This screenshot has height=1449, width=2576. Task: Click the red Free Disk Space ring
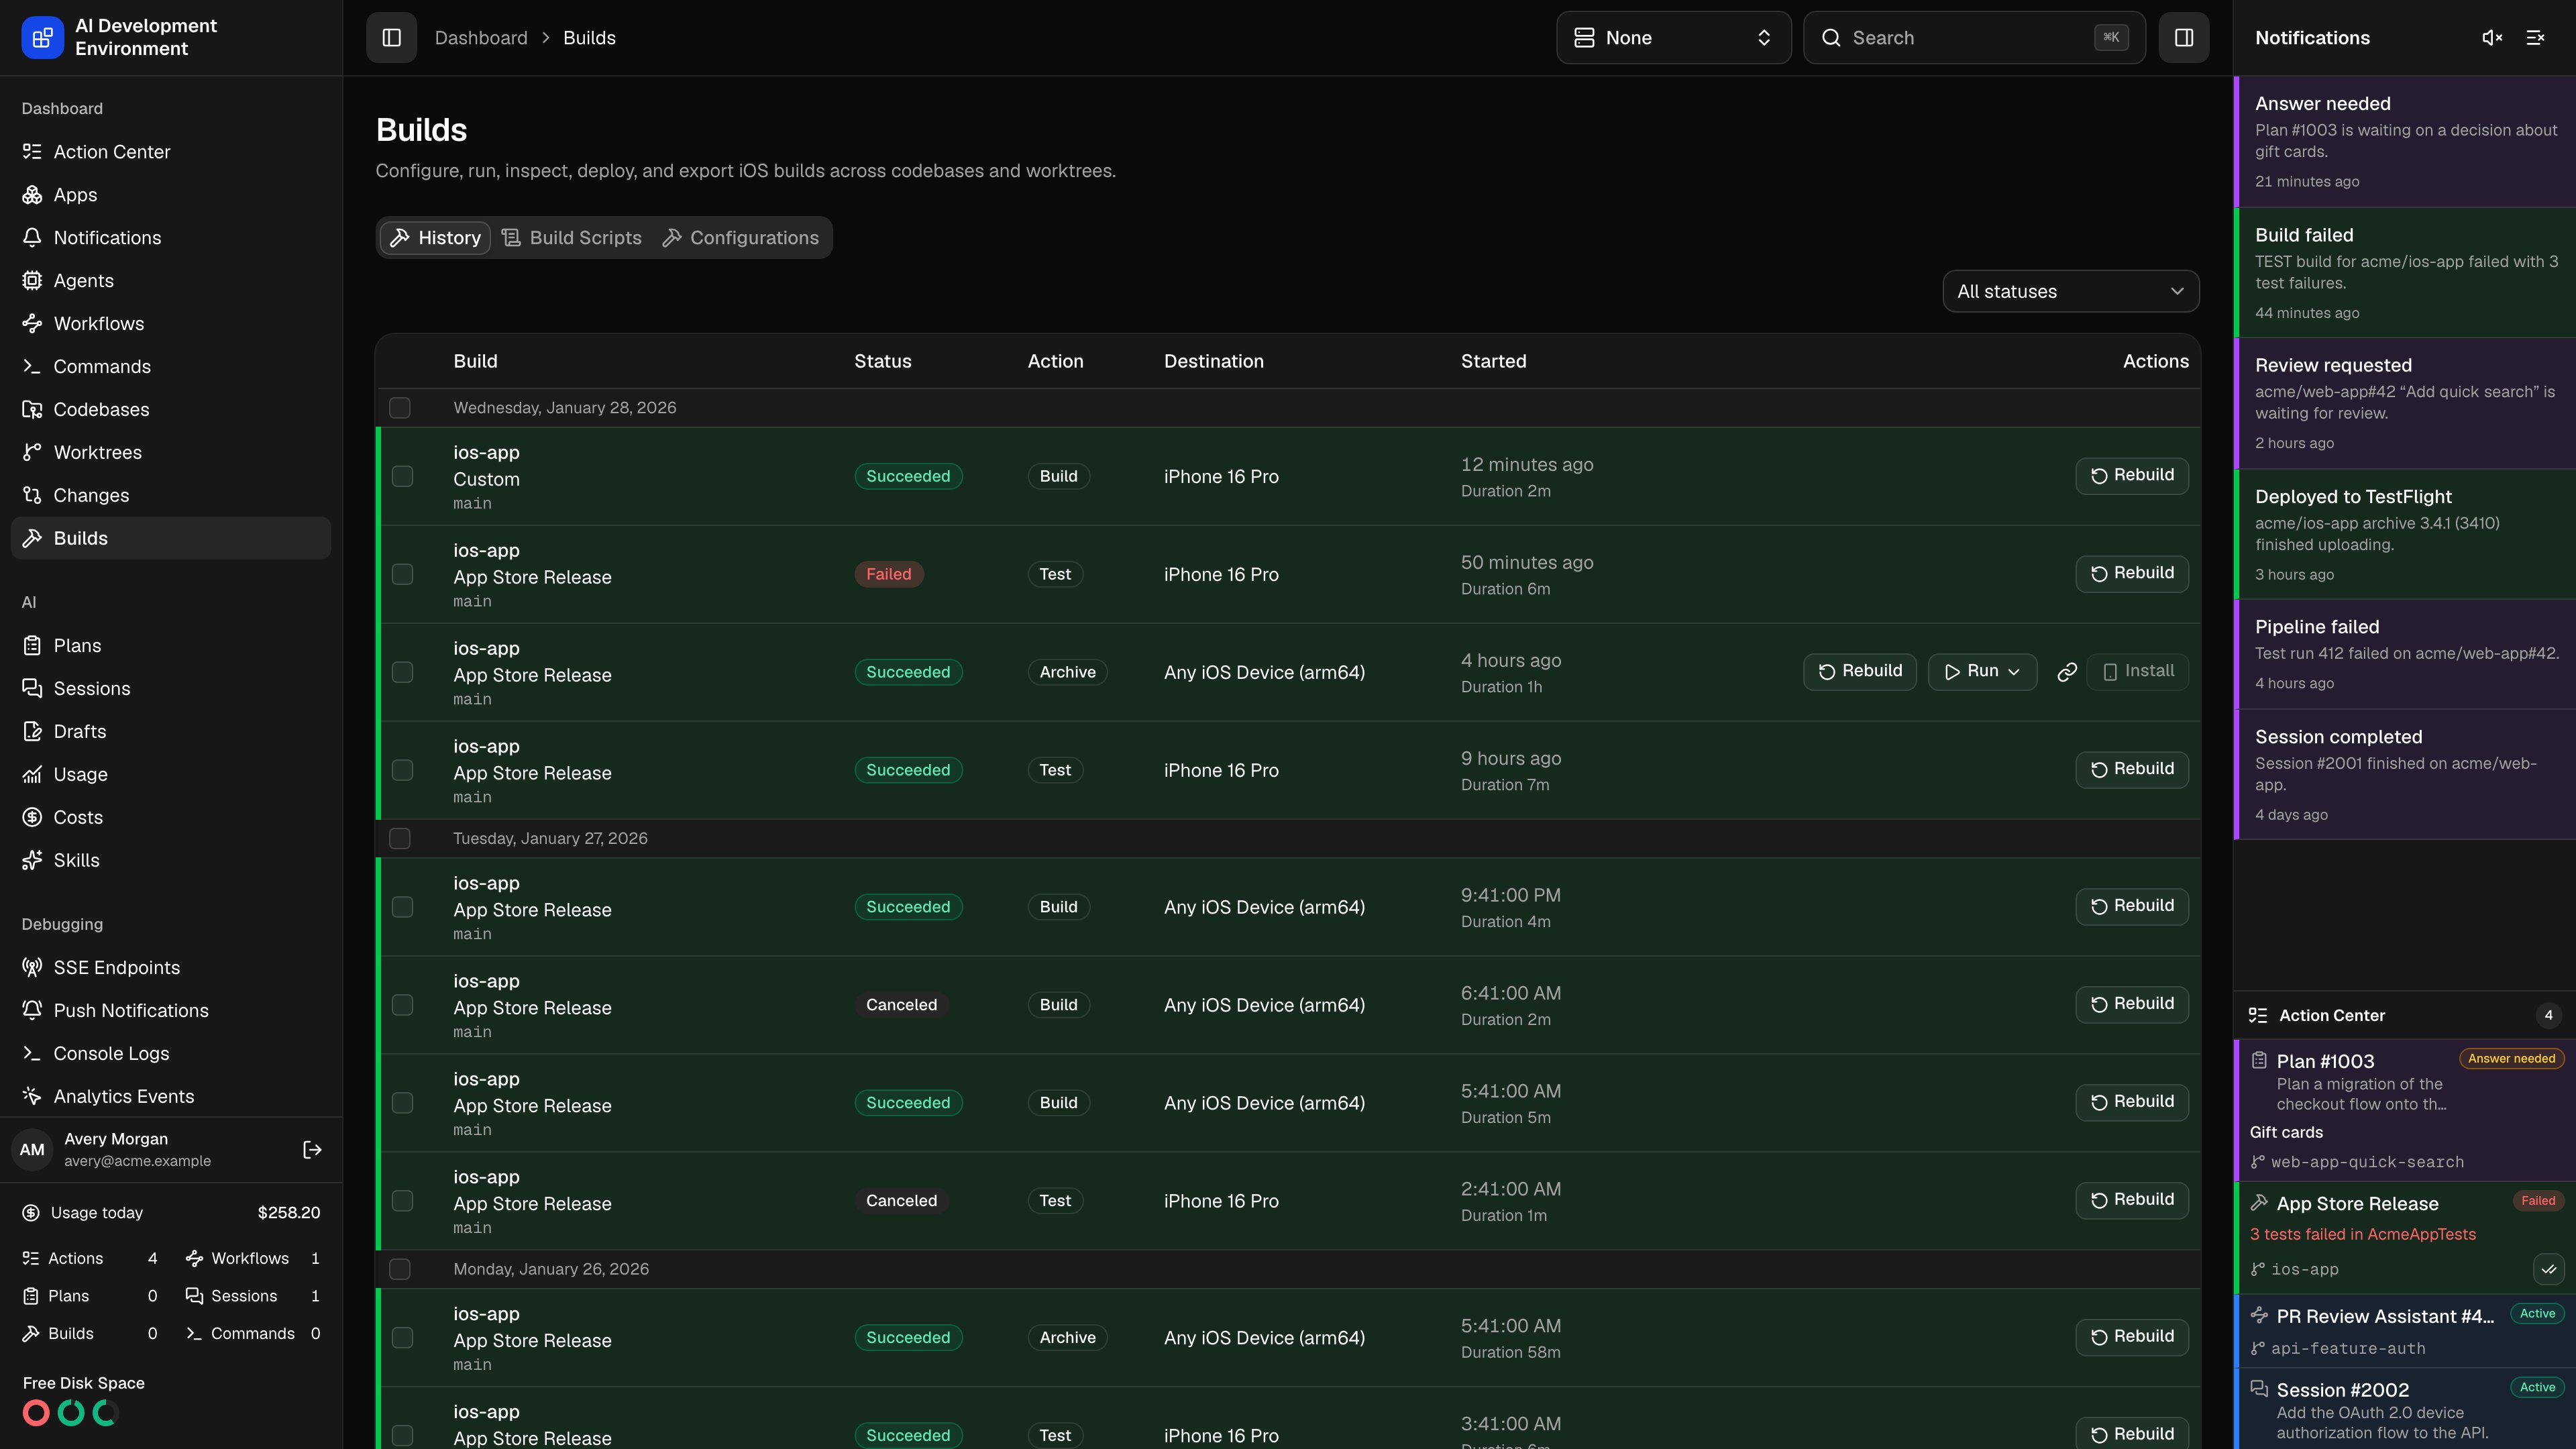click(36, 1413)
